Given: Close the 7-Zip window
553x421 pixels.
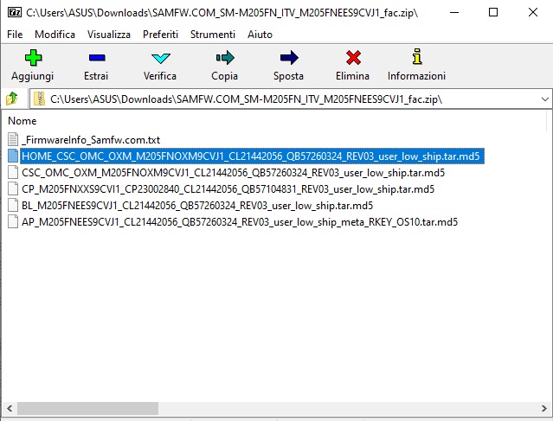Looking at the screenshot, I should [533, 12].
